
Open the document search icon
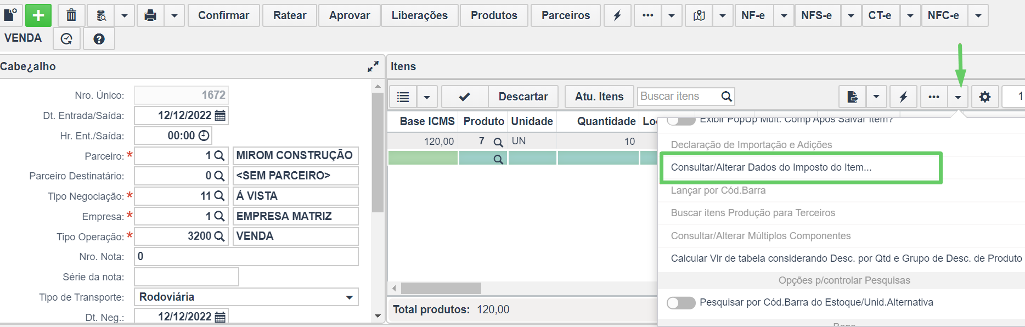[x=101, y=15]
